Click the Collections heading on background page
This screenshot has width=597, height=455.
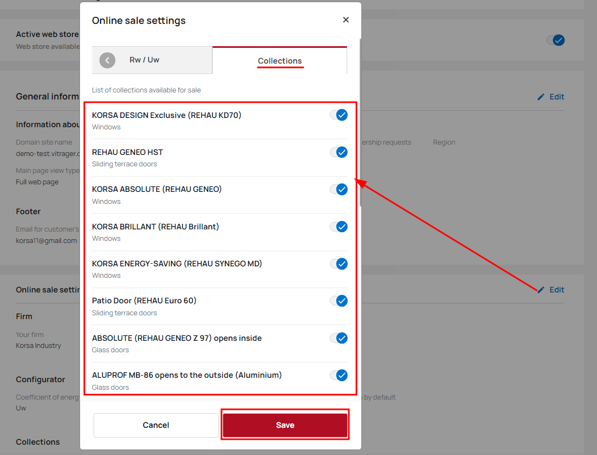tap(38, 442)
